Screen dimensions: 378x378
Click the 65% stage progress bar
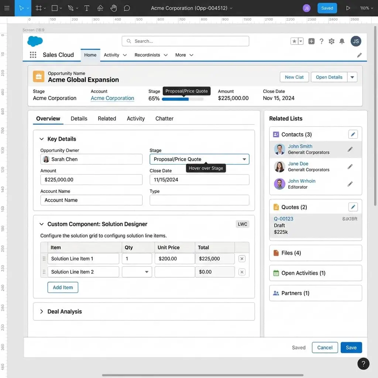click(183, 99)
